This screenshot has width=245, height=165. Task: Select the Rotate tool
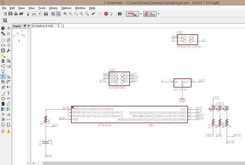pos(8,45)
